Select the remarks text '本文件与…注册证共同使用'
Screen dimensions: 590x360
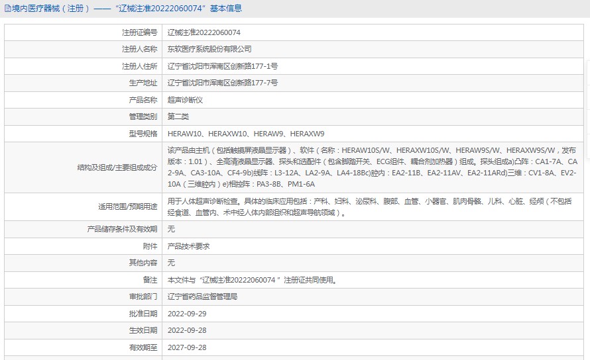point(252,280)
